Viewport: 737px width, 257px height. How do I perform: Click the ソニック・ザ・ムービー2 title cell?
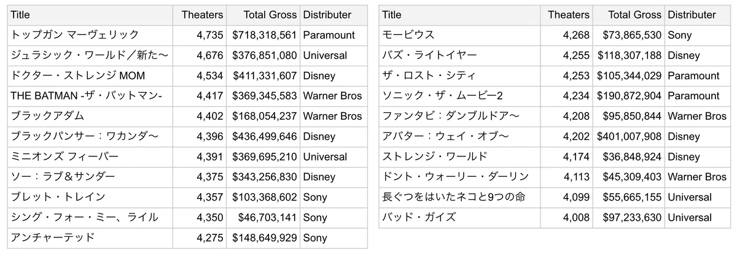tap(459, 96)
